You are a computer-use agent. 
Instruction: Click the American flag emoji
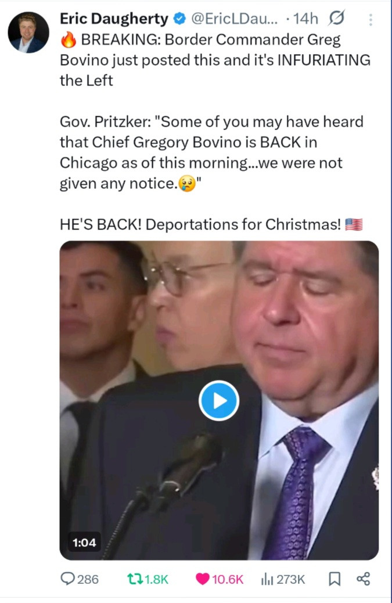click(x=354, y=224)
